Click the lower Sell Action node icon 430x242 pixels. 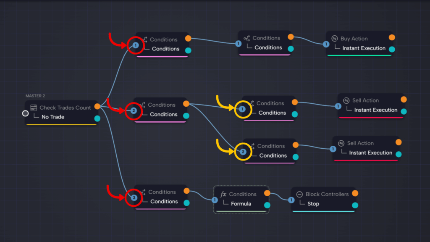pyautogui.click(x=341, y=143)
